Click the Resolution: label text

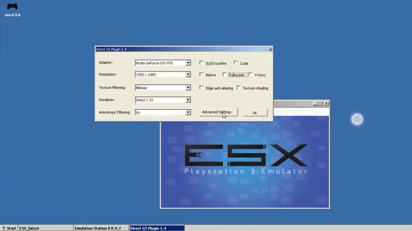(108, 74)
